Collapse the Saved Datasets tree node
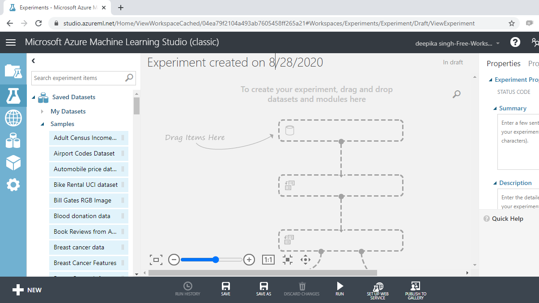539x303 pixels. 34,97
